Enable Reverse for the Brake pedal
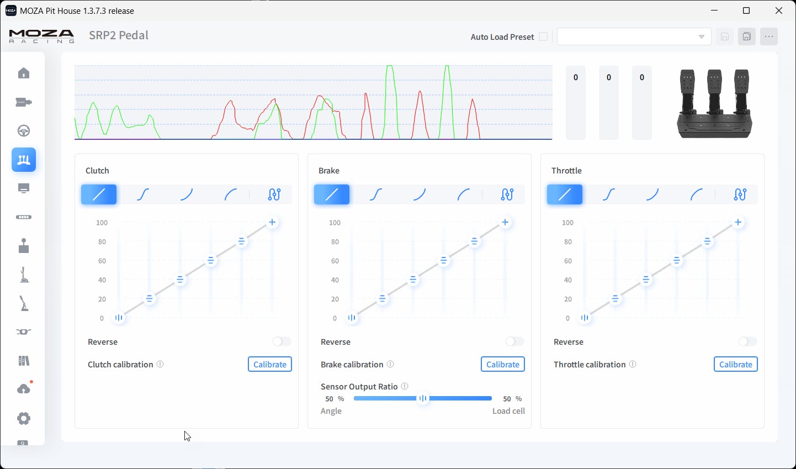Image resolution: width=796 pixels, height=469 pixels. pyautogui.click(x=514, y=341)
